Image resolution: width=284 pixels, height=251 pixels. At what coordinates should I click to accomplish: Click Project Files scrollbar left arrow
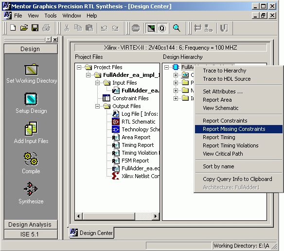79,216
